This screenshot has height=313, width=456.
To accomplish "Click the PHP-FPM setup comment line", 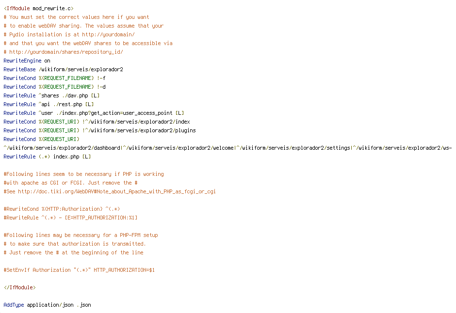I will click(x=81, y=235).
